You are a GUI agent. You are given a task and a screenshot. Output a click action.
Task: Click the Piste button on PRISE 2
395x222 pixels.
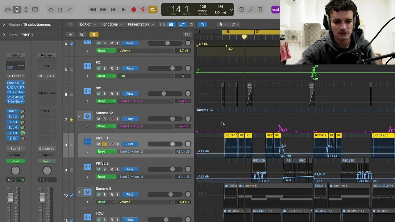click(130, 169)
